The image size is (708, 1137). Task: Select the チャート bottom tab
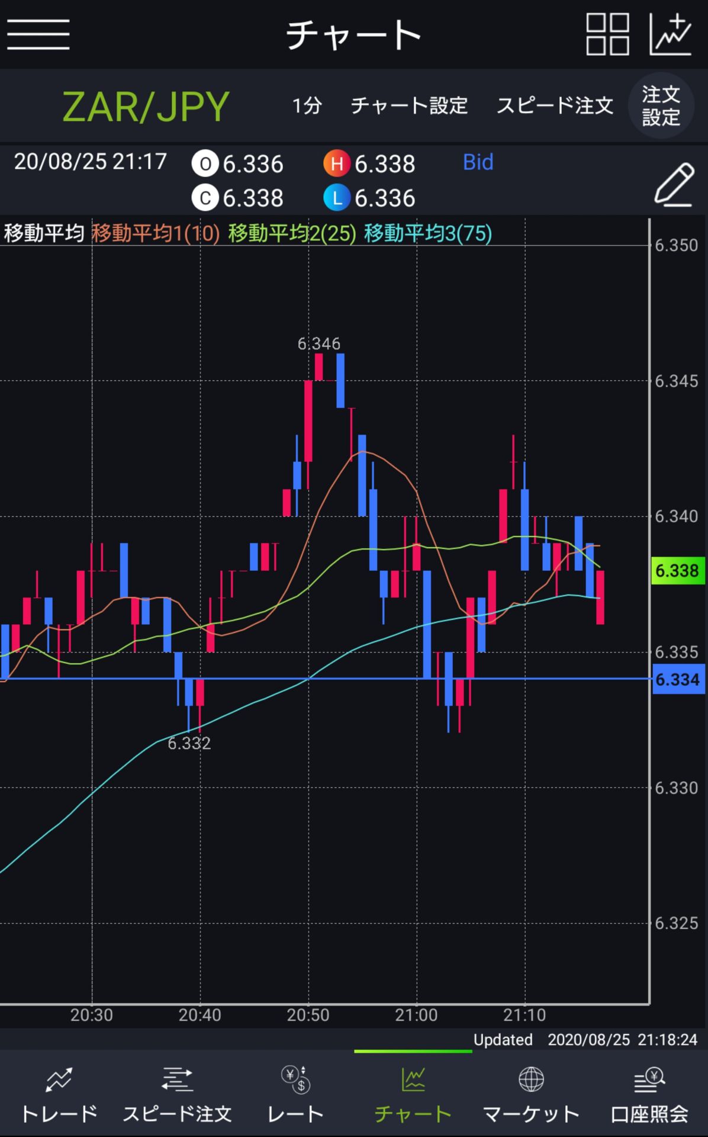(413, 1096)
